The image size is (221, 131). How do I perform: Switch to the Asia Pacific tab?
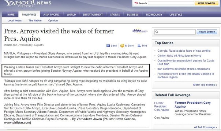[x=52, y=15]
